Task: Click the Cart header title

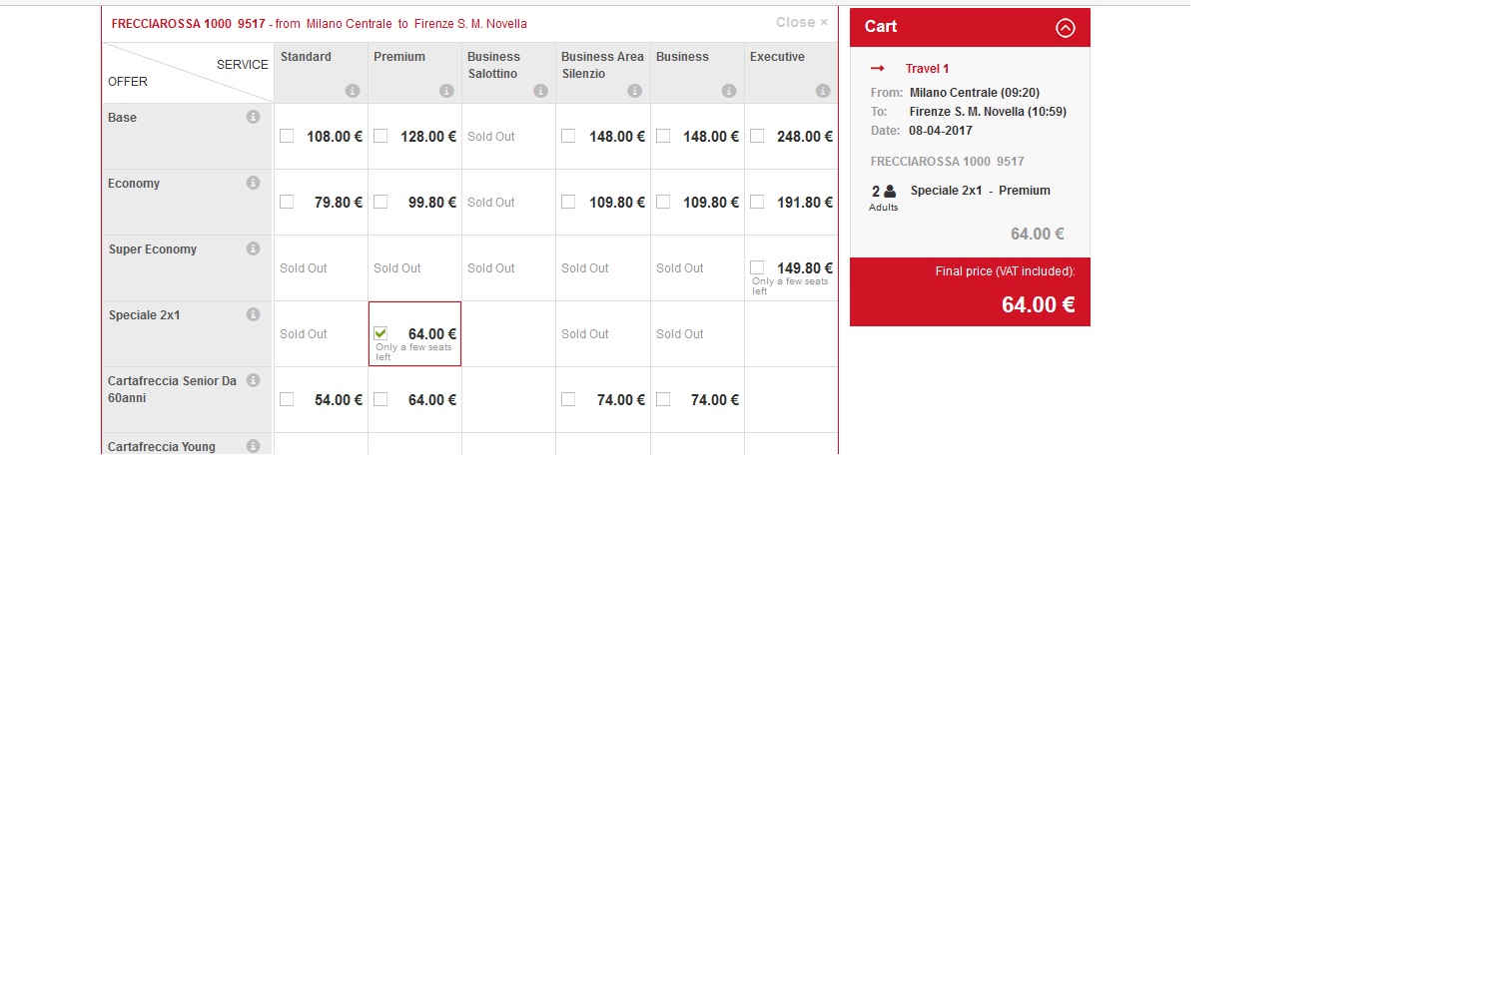Action: tap(881, 27)
